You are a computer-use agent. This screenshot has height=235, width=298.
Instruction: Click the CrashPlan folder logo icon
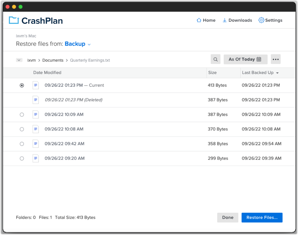pyautogui.click(x=14, y=20)
